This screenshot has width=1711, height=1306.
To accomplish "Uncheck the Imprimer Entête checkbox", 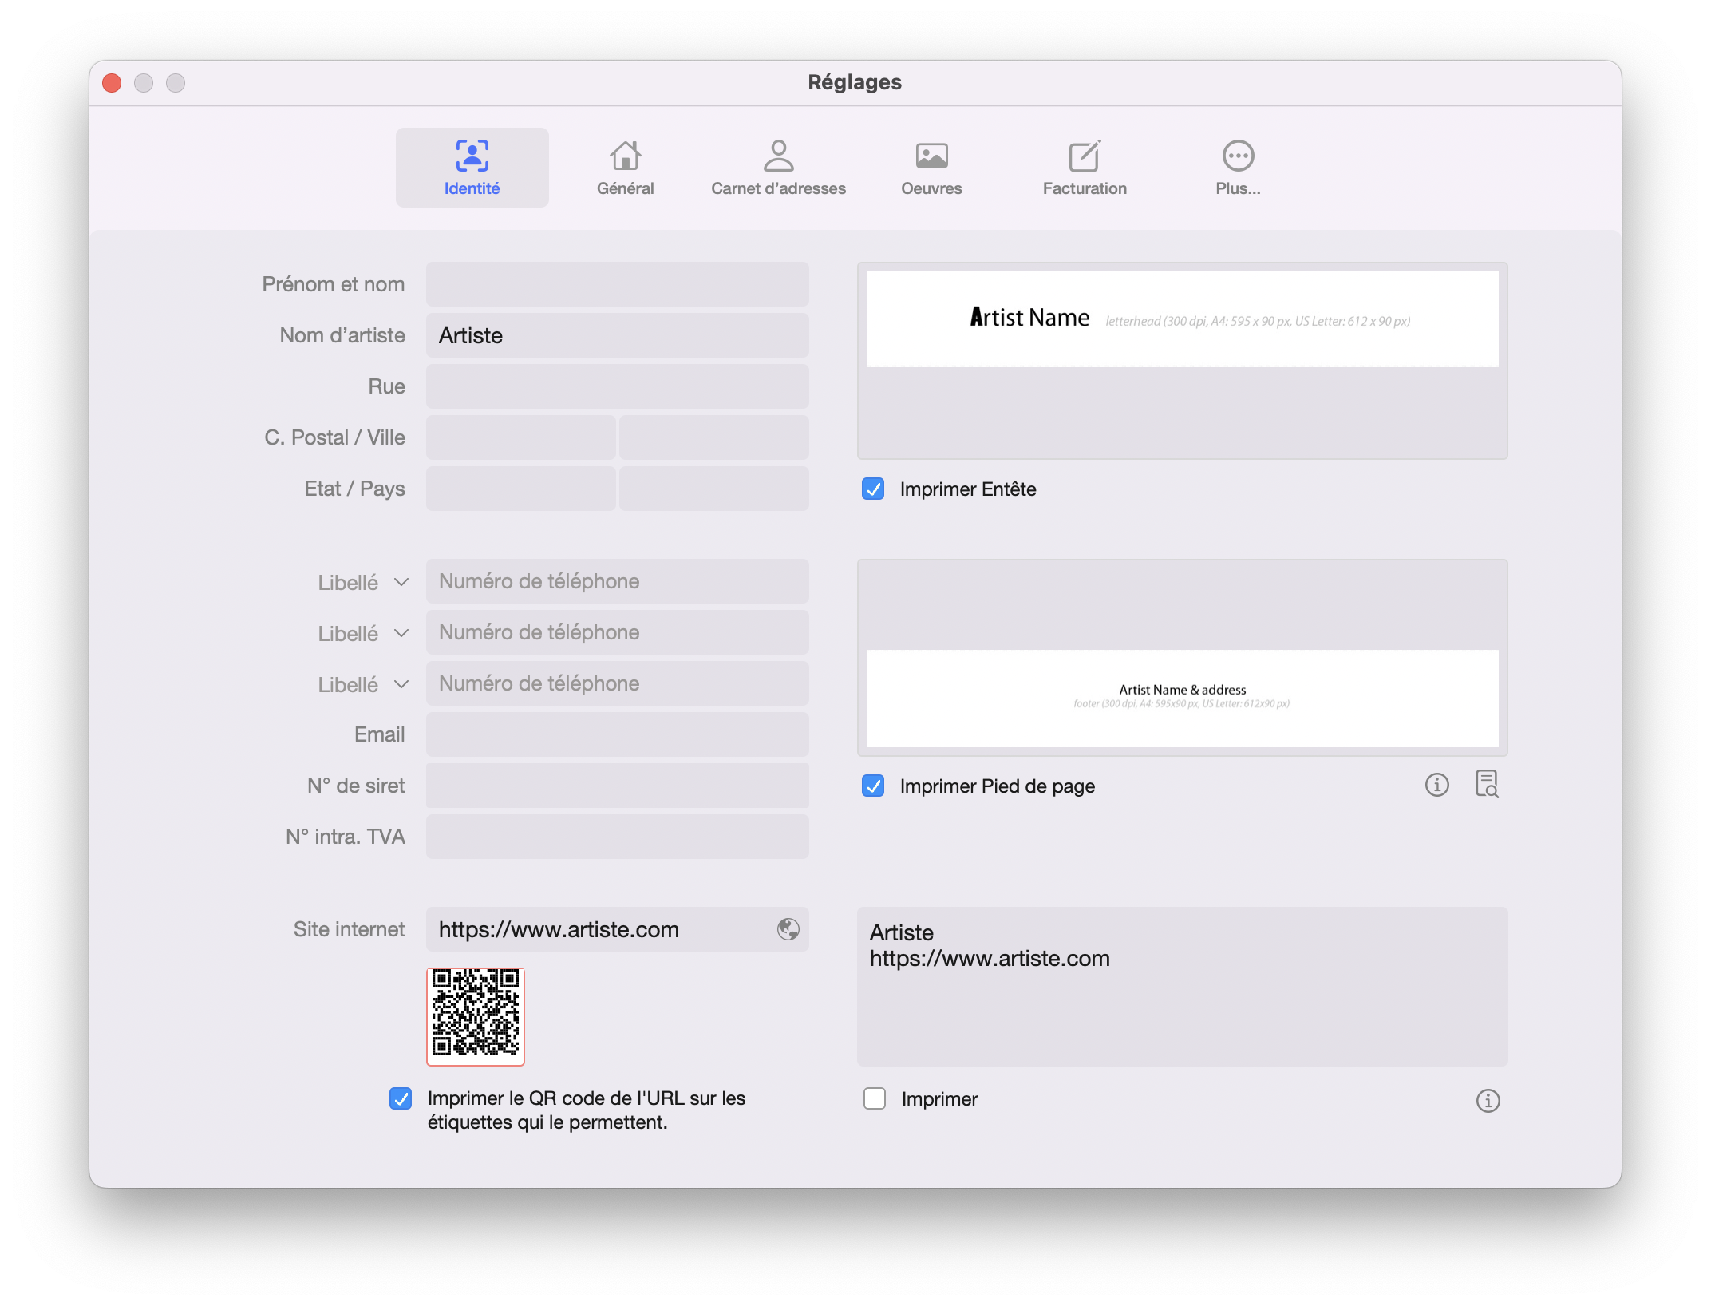I will pyautogui.click(x=873, y=489).
